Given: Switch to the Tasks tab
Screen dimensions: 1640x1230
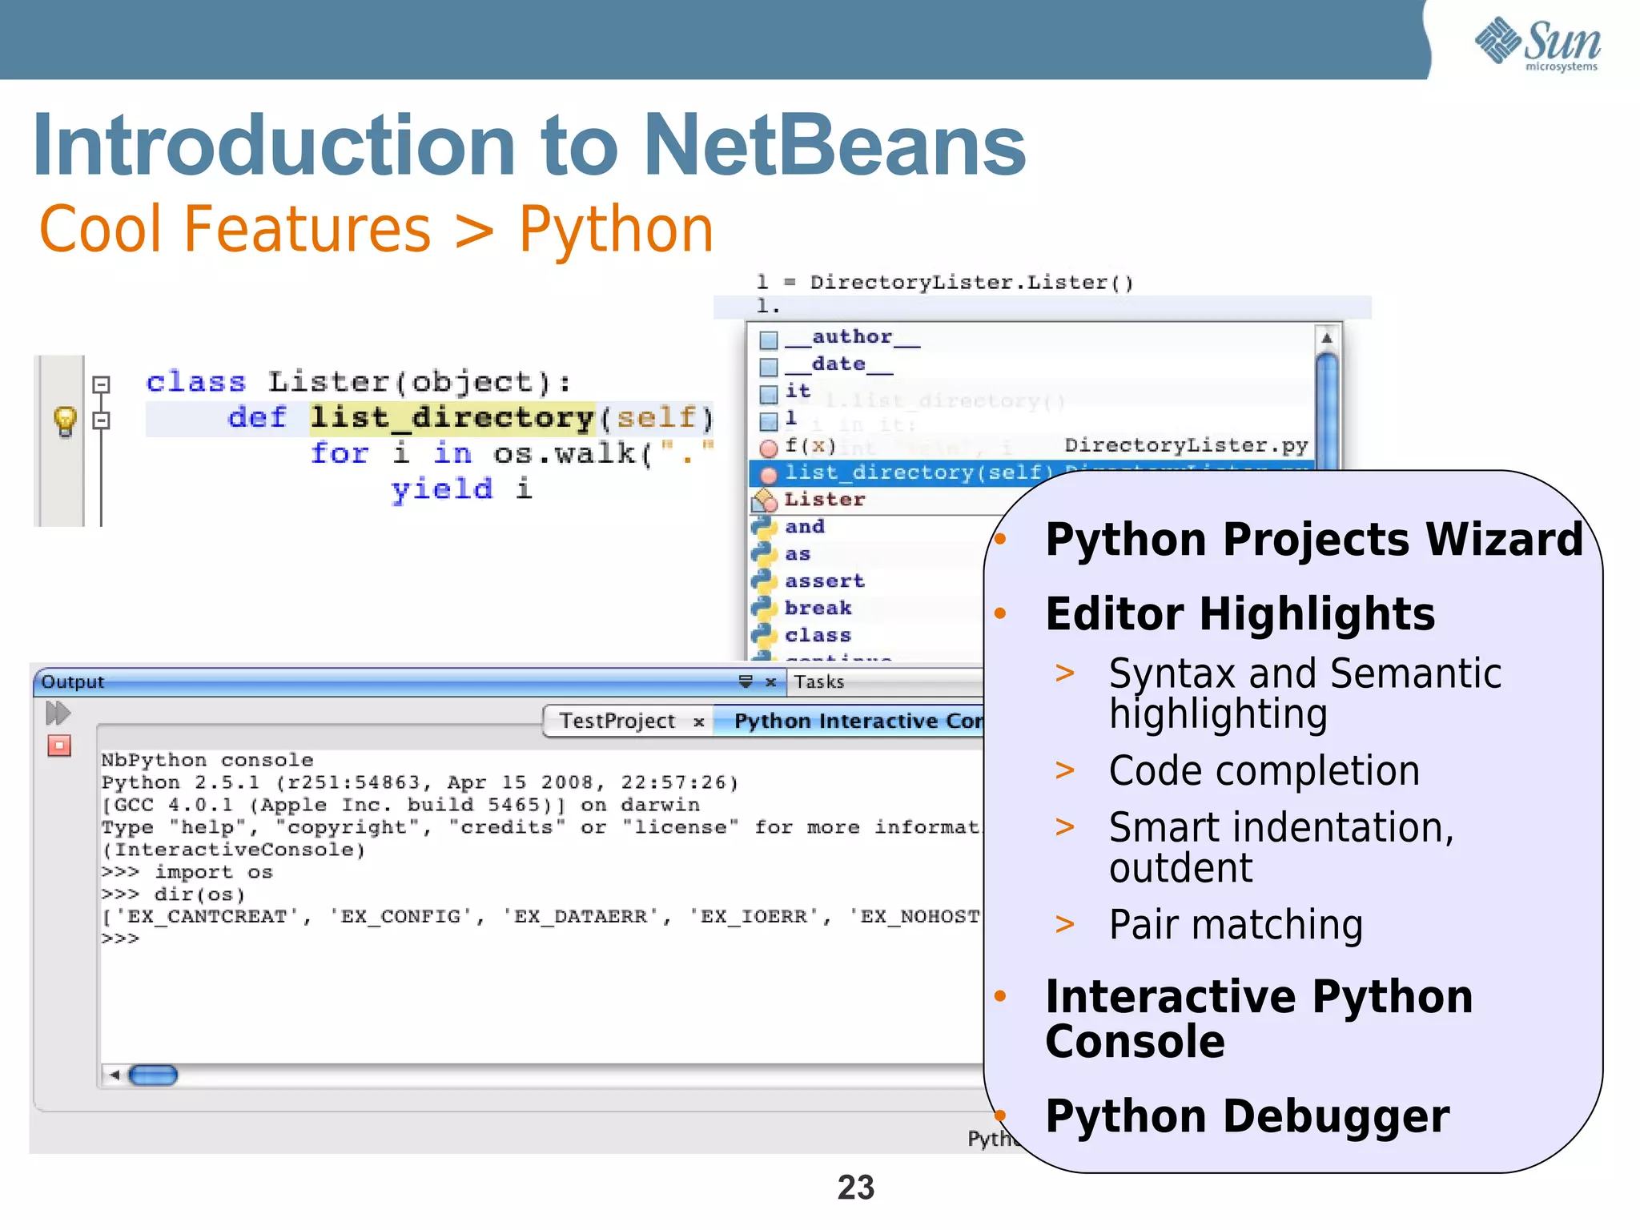Looking at the screenshot, I should (x=818, y=681).
